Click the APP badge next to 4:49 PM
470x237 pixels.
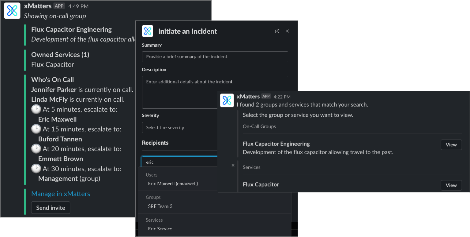tap(59, 6)
